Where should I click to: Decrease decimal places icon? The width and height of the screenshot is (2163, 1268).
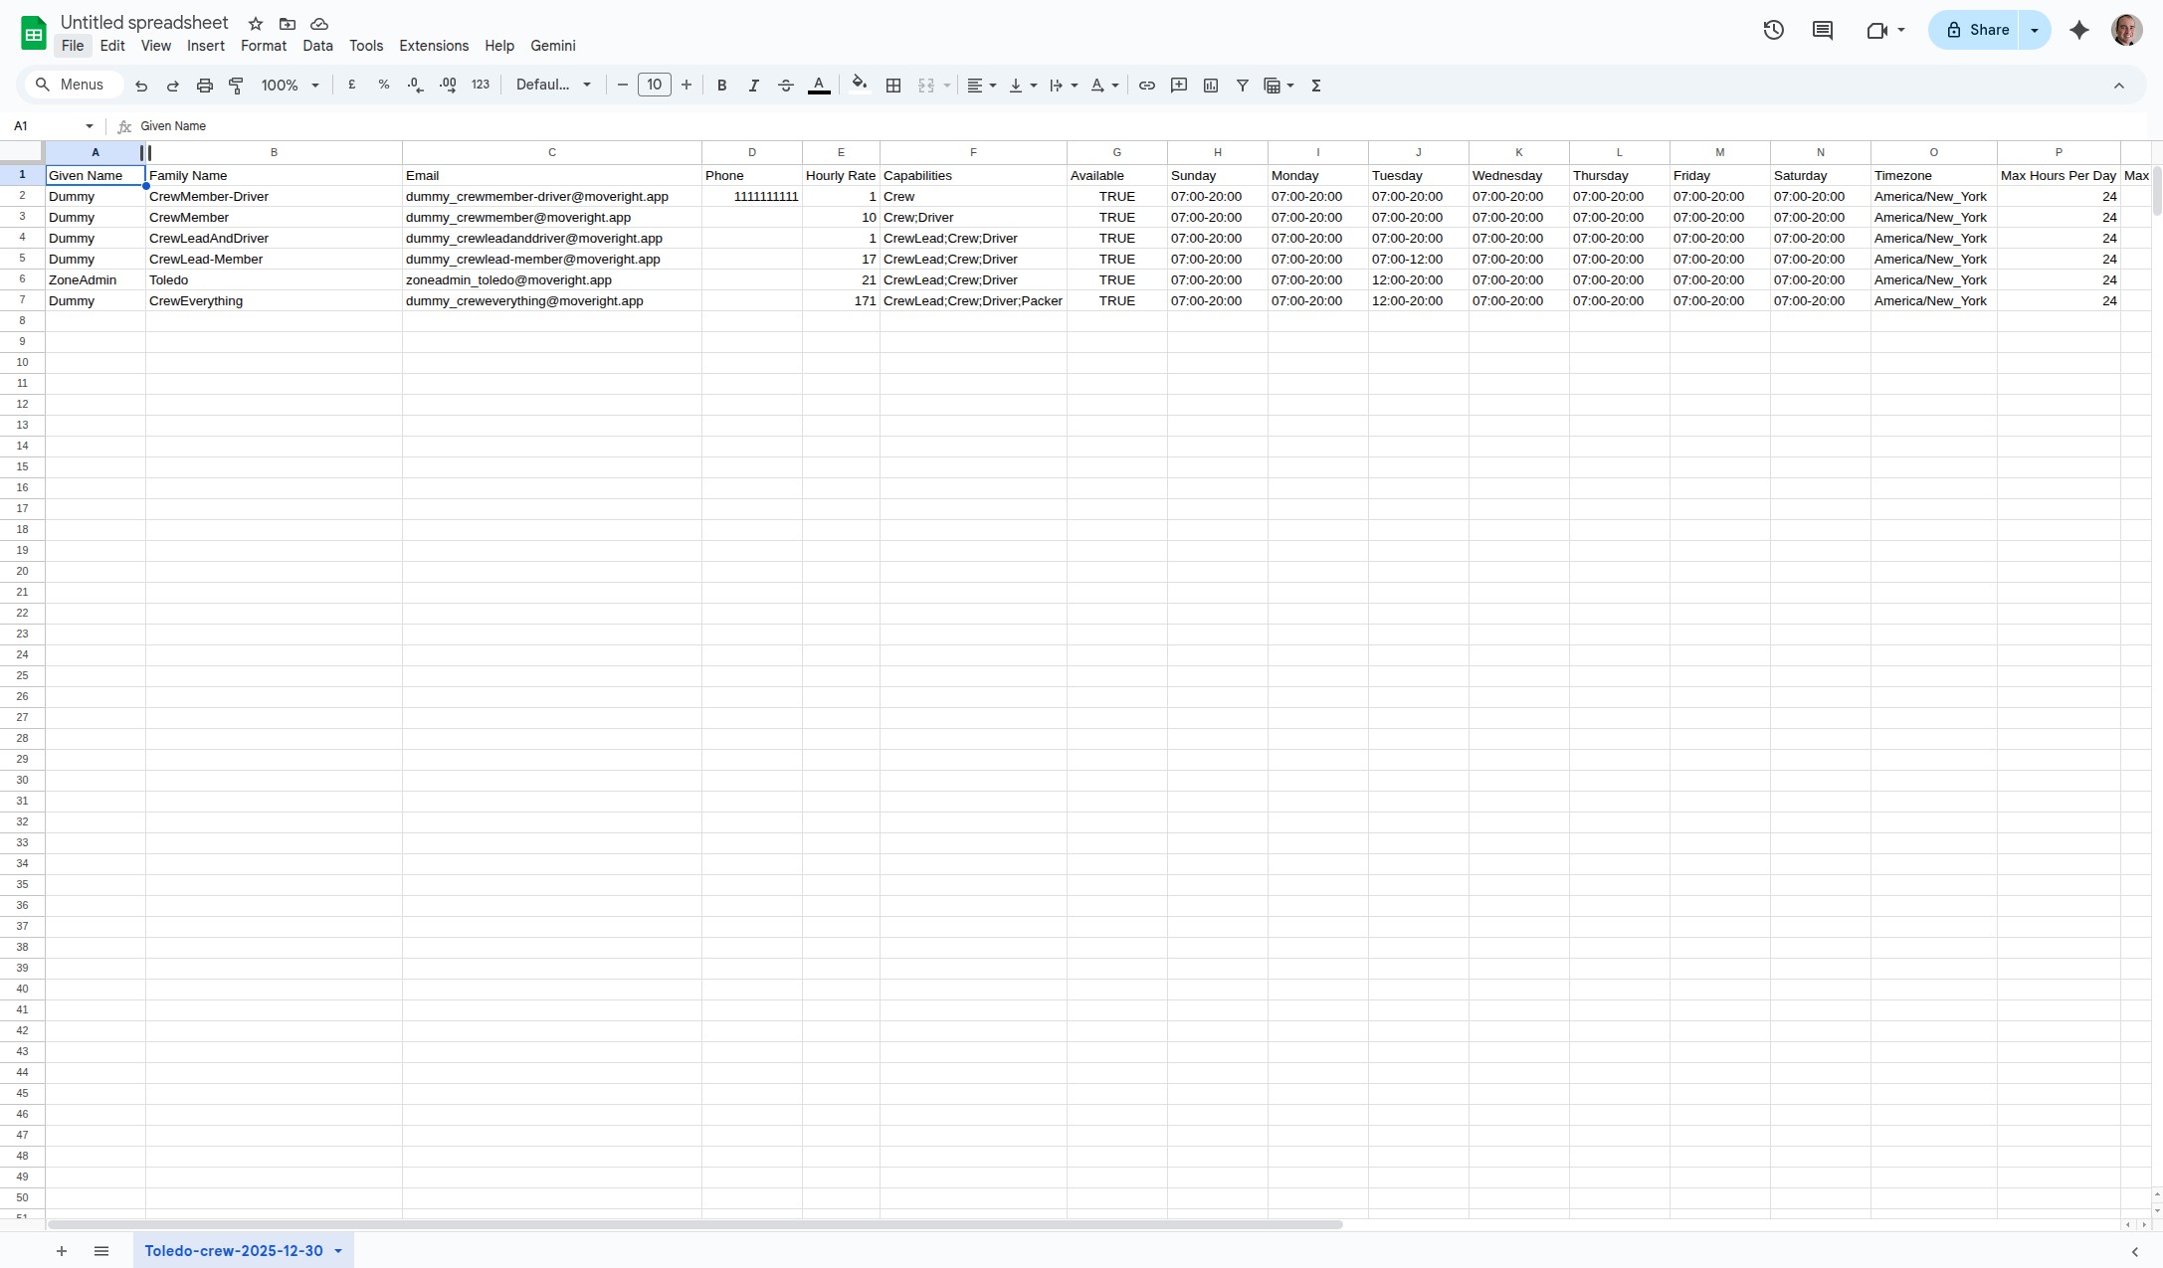pyautogui.click(x=416, y=86)
